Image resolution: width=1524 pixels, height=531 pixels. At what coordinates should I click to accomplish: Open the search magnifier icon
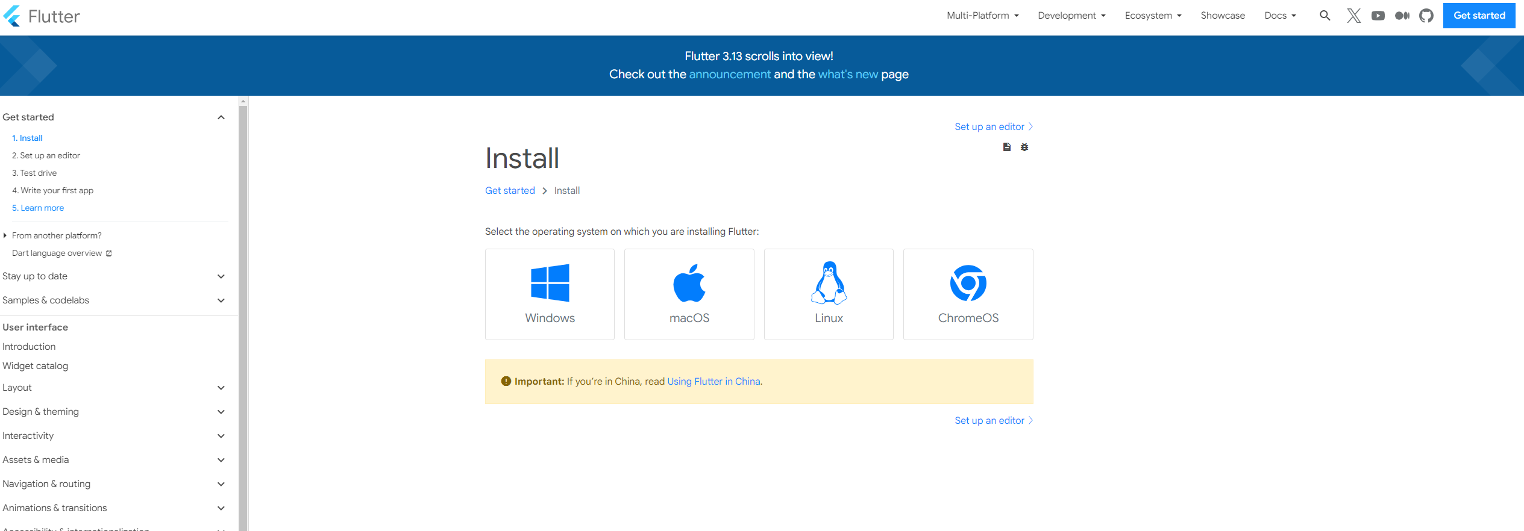(1325, 16)
